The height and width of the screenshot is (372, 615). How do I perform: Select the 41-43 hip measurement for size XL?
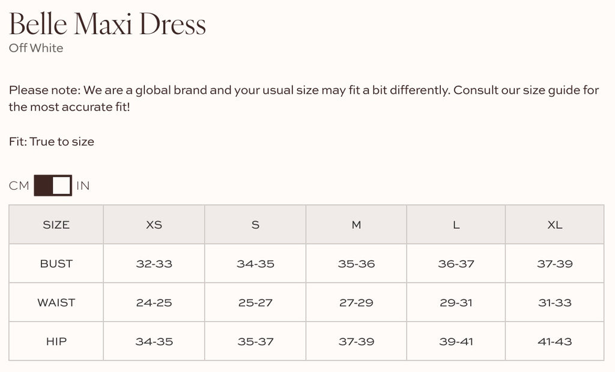coord(555,341)
